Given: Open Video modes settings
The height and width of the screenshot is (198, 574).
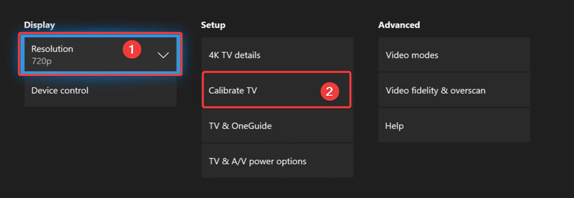Looking at the screenshot, I should 454,55.
